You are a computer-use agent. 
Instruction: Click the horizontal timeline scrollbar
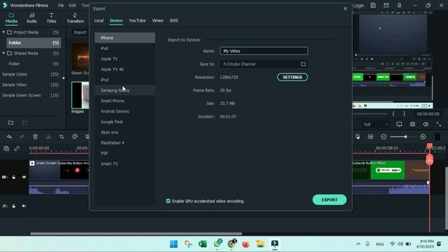(x=136, y=233)
